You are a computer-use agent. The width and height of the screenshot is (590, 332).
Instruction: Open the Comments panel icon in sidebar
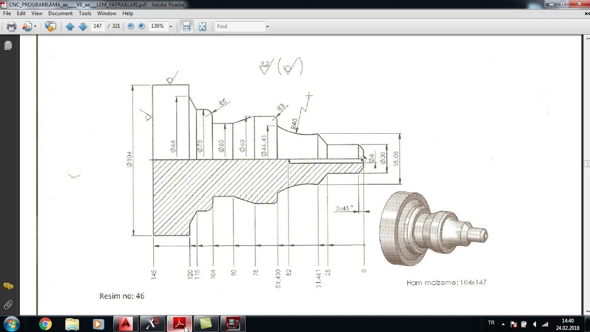[8, 286]
